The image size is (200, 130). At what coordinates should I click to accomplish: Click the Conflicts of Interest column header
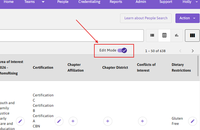pyautogui.click(x=146, y=68)
